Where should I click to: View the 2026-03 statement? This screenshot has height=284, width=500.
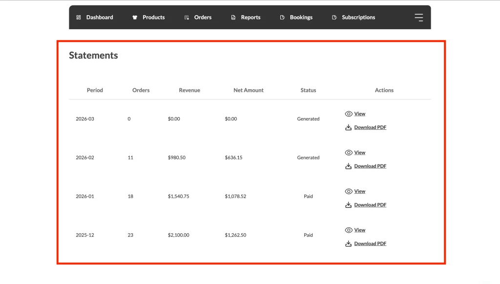pyautogui.click(x=360, y=114)
